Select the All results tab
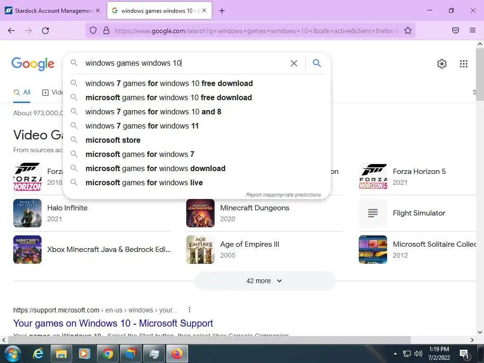Viewport: 484px width, 363px height. click(22, 92)
